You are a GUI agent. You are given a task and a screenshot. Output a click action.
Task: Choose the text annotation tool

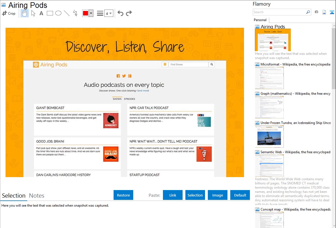point(41,13)
